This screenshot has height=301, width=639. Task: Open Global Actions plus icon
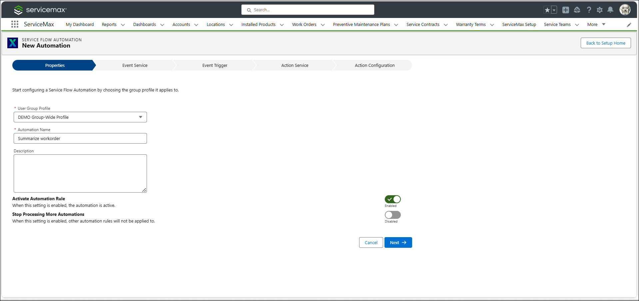click(x=566, y=10)
